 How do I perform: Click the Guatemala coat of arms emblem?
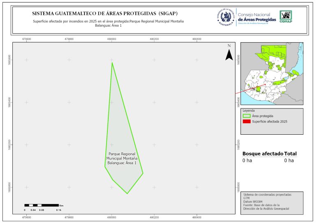[226, 17]
